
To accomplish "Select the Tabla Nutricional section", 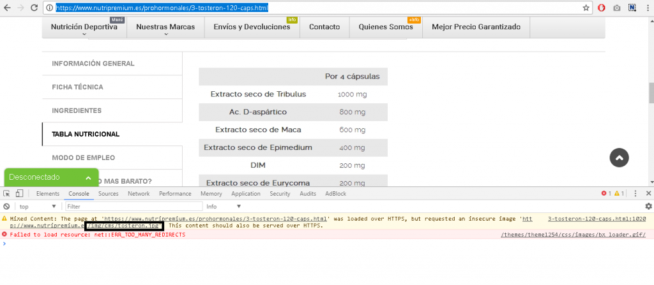I will click(x=112, y=134).
